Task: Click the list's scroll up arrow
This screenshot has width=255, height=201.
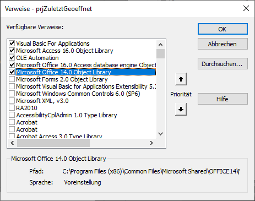Action: click(160, 45)
